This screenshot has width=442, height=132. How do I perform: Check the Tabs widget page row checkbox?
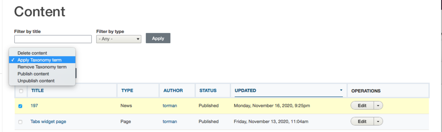(20, 122)
